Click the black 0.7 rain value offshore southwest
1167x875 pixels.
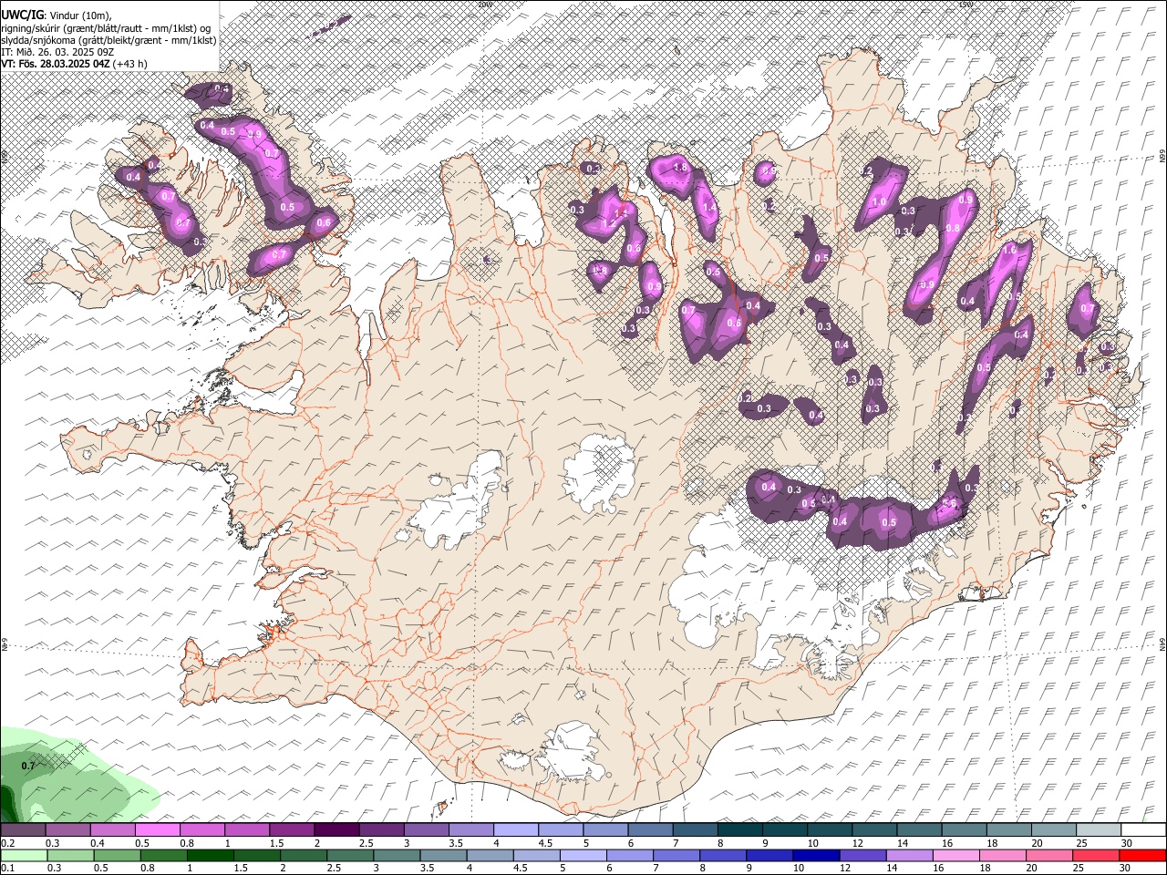point(27,766)
